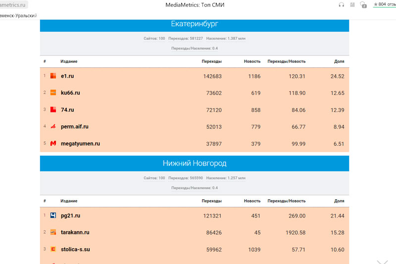Click the Нижний Новгород section header
The height and width of the screenshot is (264, 396).
click(195, 163)
